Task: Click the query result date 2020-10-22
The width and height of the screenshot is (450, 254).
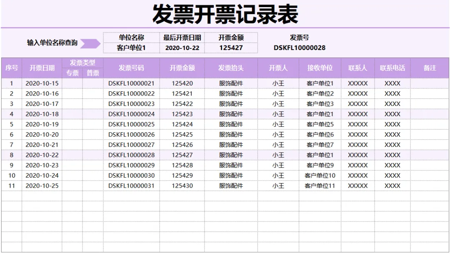Action: tap(182, 48)
